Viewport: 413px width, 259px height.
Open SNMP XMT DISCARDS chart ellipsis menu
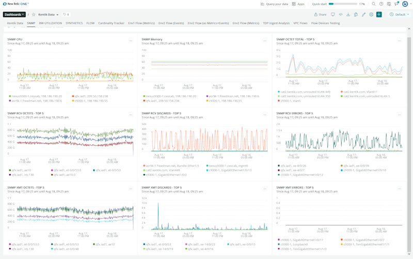(x=265, y=189)
